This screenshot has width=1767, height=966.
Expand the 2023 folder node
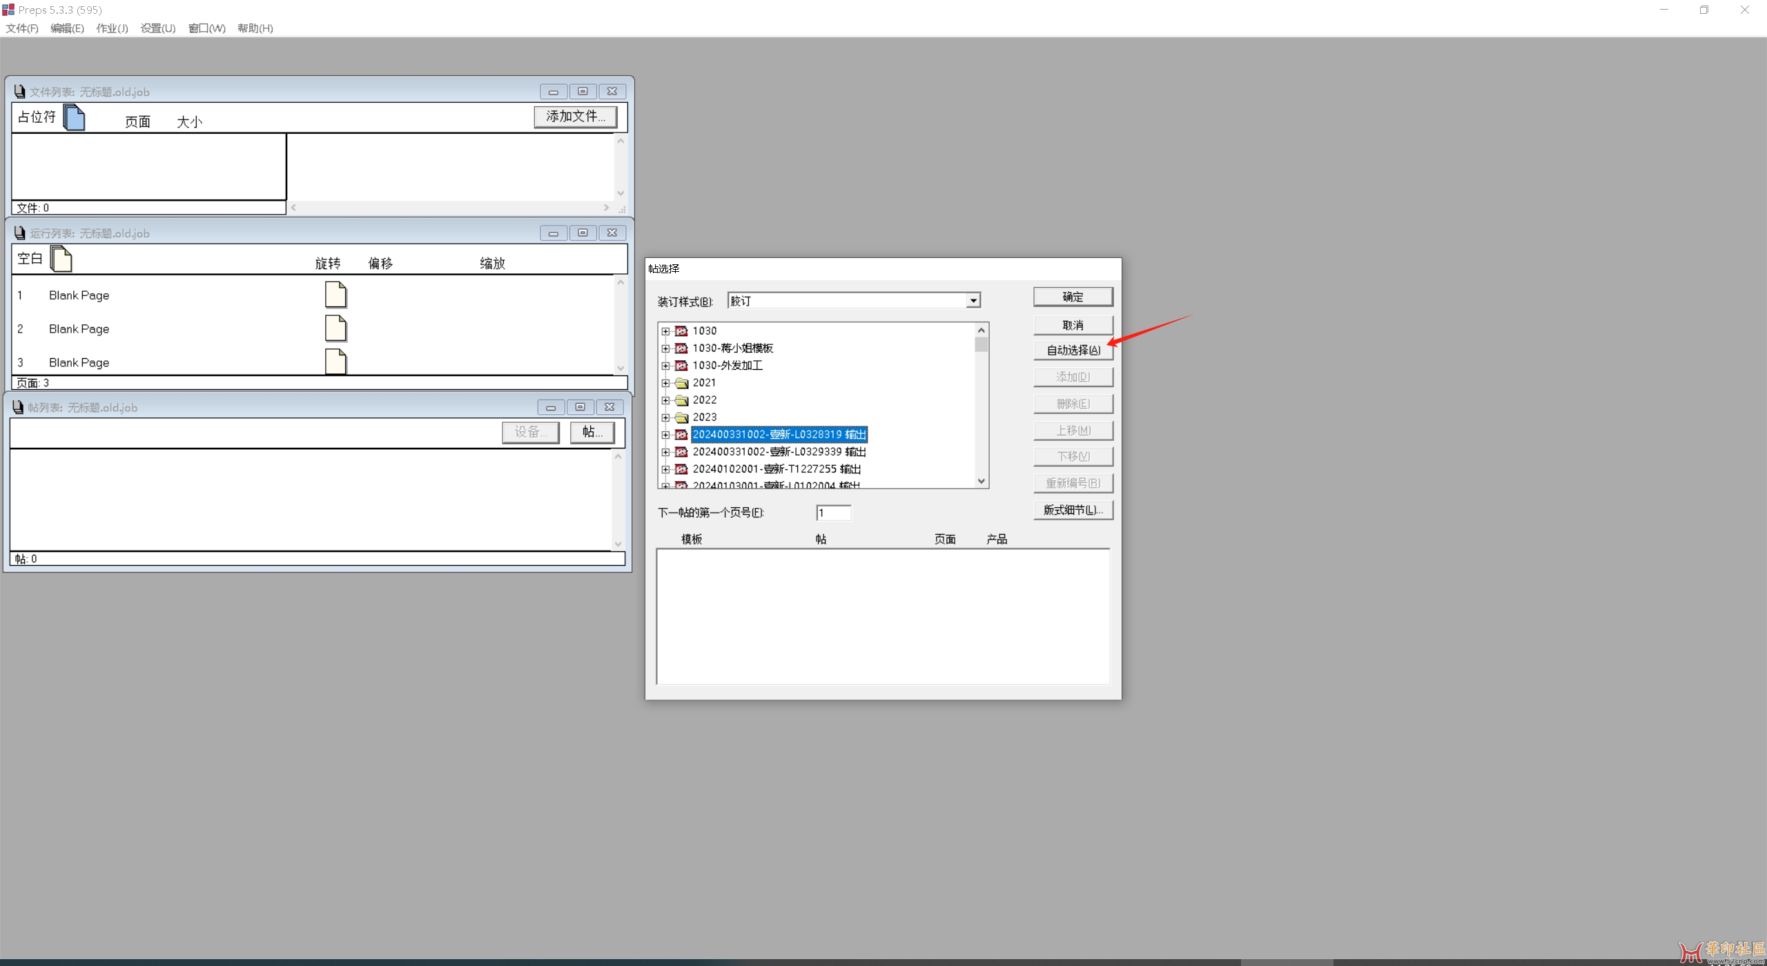(x=665, y=417)
